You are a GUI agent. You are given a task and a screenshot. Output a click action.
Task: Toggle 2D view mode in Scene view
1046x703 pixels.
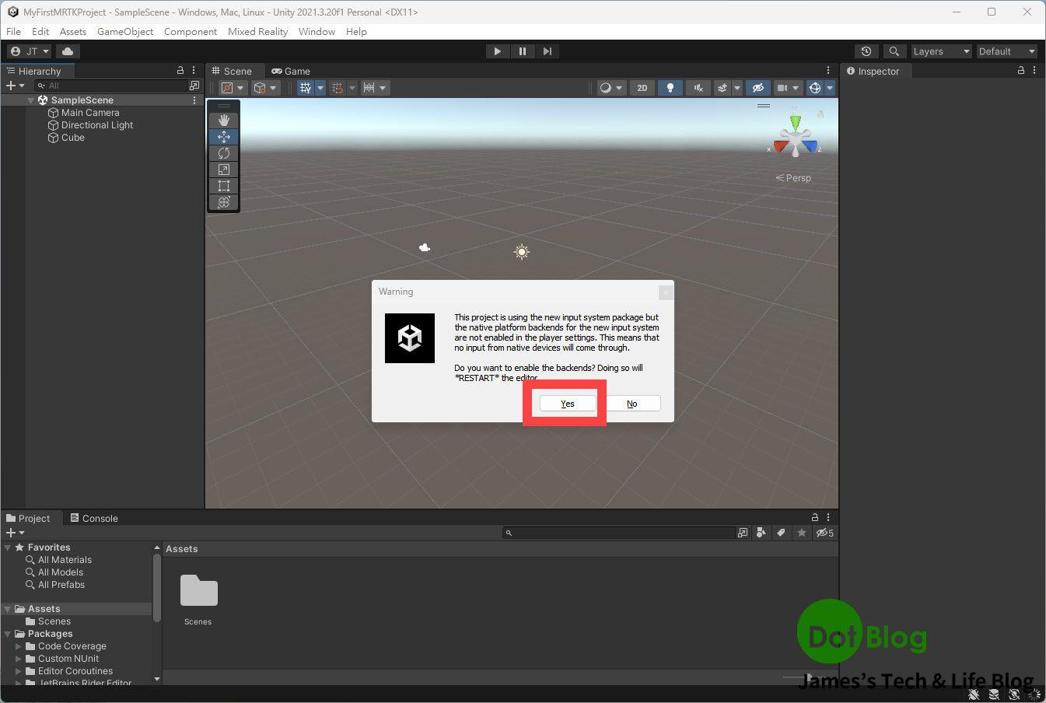click(642, 88)
